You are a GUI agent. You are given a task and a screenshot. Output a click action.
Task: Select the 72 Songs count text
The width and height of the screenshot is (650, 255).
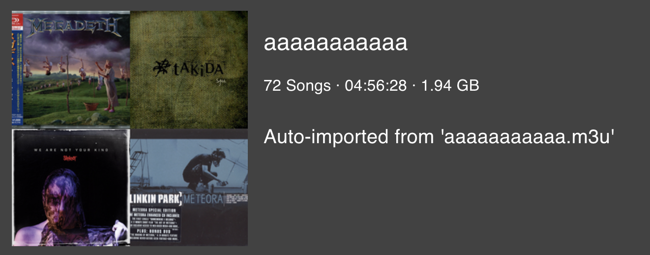(x=297, y=86)
